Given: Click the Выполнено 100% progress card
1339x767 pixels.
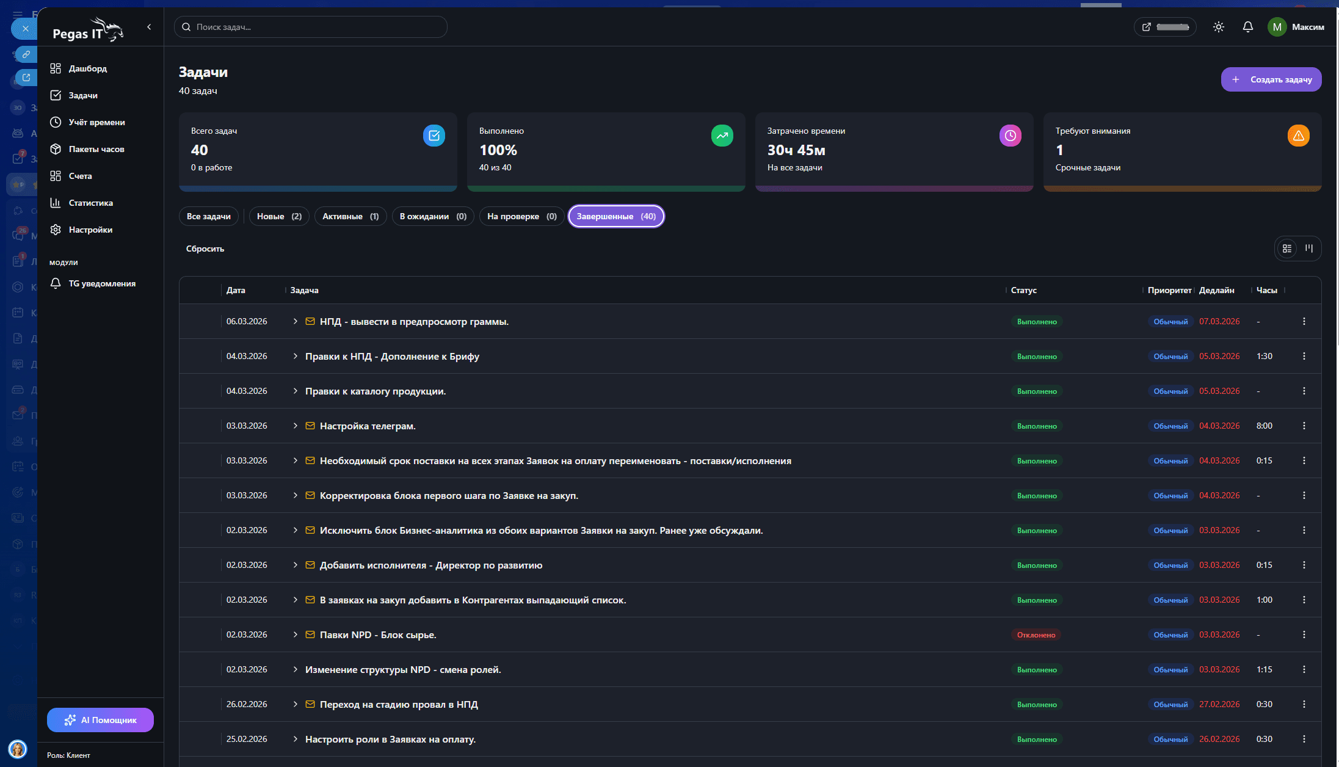Looking at the screenshot, I should 605,151.
